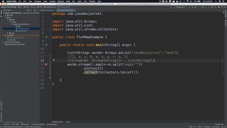The image size is (227, 128).
Task: Click the Revert undo arrow icon
Action: pyautogui.click(x=215, y=7)
